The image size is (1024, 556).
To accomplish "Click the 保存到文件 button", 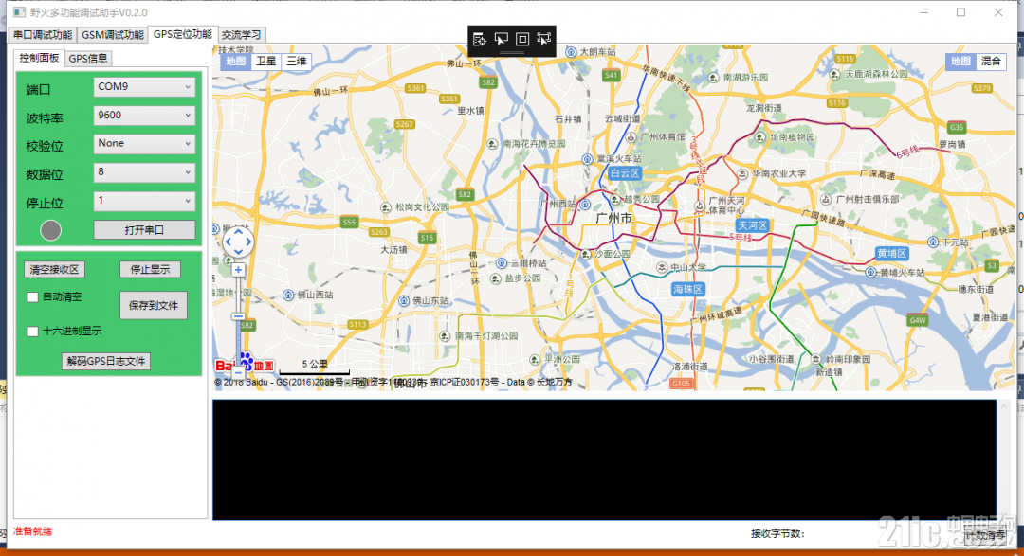I will 154,305.
